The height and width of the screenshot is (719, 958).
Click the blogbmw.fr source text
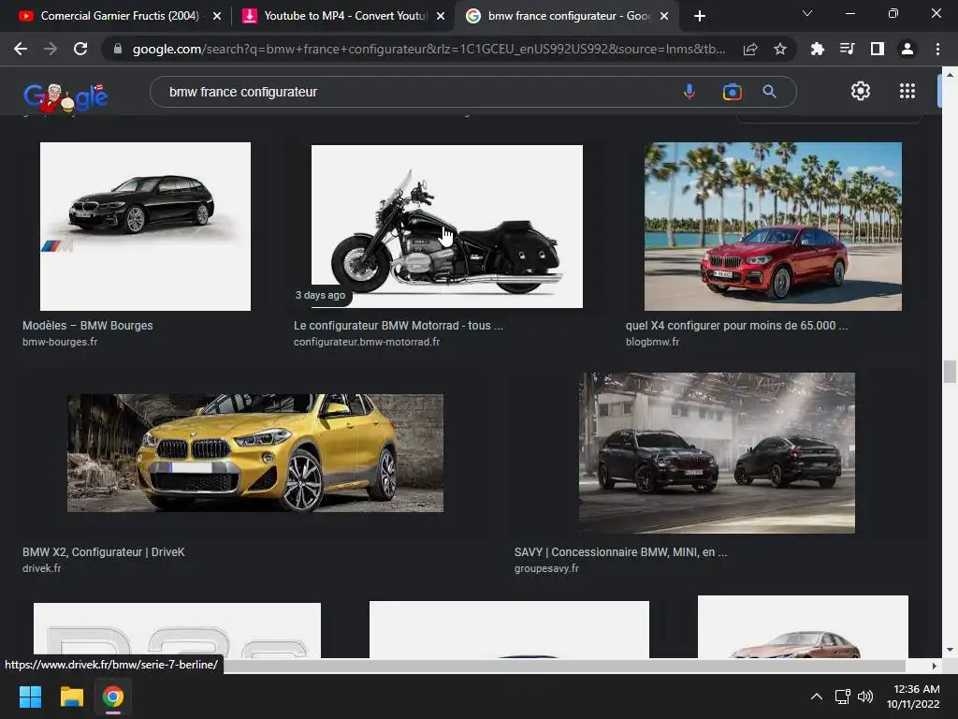[x=652, y=342]
